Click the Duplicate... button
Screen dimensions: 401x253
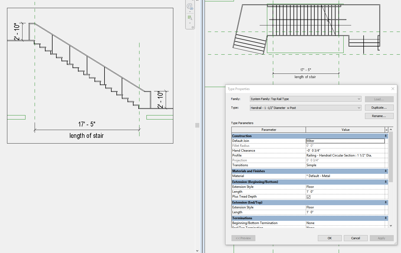coord(379,108)
